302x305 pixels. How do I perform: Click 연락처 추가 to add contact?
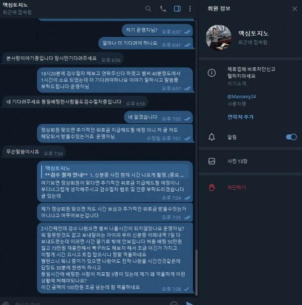coord(240,117)
